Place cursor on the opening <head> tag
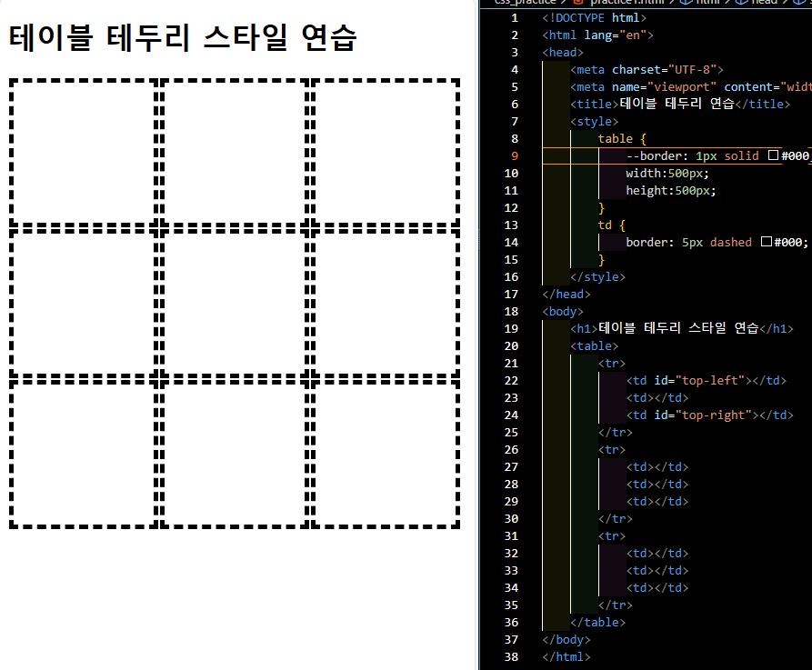The height and width of the screenshot is (670, 812). [562, 53]
